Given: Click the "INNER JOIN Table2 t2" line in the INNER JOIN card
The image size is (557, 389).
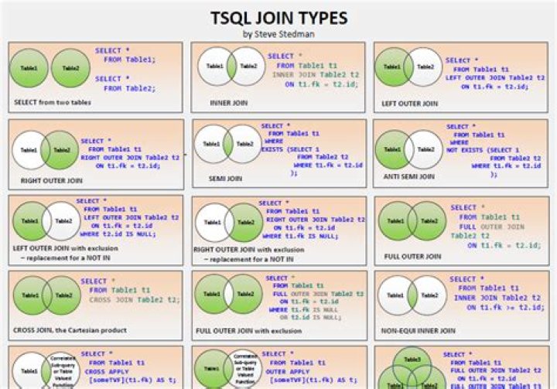Looking at the screenshot, I should point(316,75).
